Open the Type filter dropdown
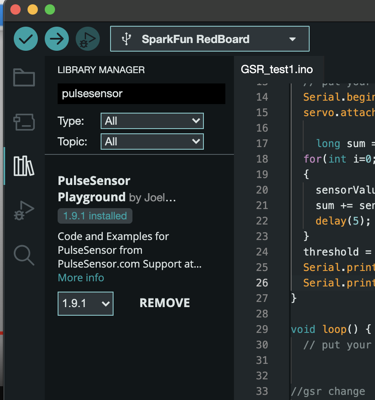The image size is (375, 400). coord(152,121)
